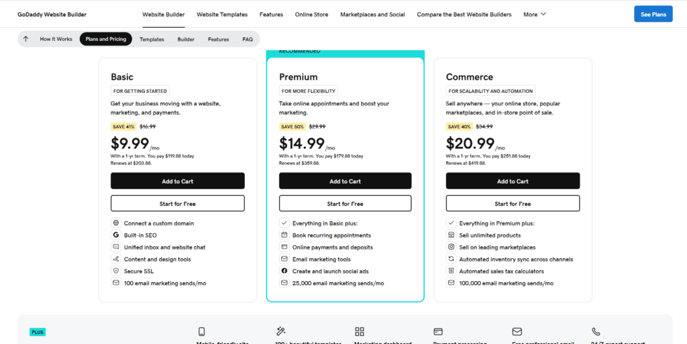The height and width of the screenshot is (344, 687).
Task: Click the Google icon next to Built-in SEO
Action: click(x=116, y=235)
